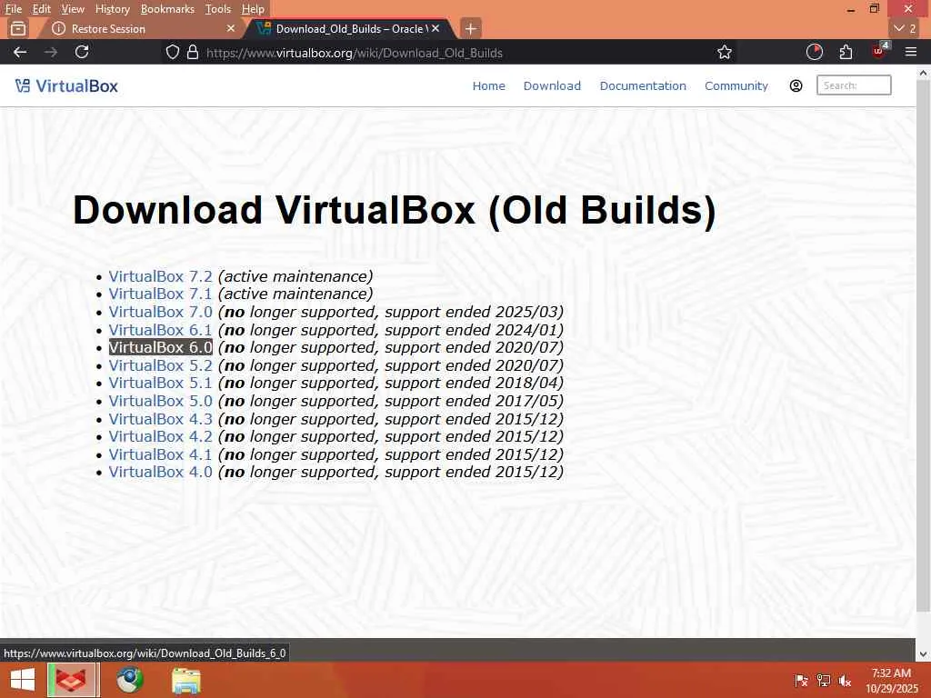This screenshot has height=698, width=931.
Task: Open the uBlock Origin extension icon
Action: 879,51
